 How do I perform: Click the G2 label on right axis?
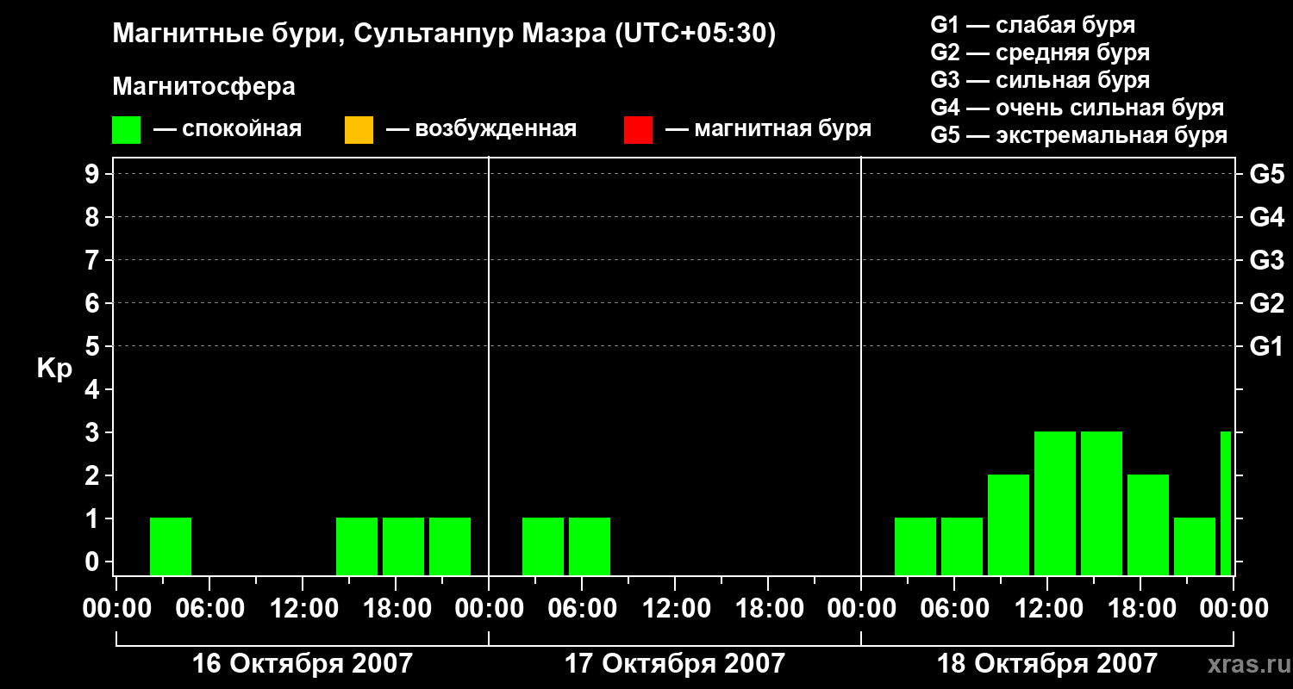click(1266, 303)
